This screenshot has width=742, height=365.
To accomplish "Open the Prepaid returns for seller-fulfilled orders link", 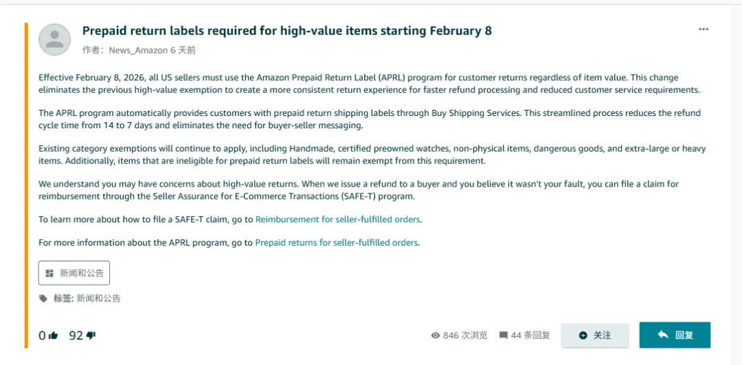I will [337, 242].
